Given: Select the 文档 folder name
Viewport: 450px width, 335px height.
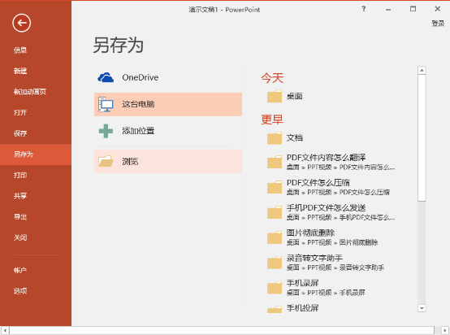Looking at the screenshot, I should click(295, 138).
